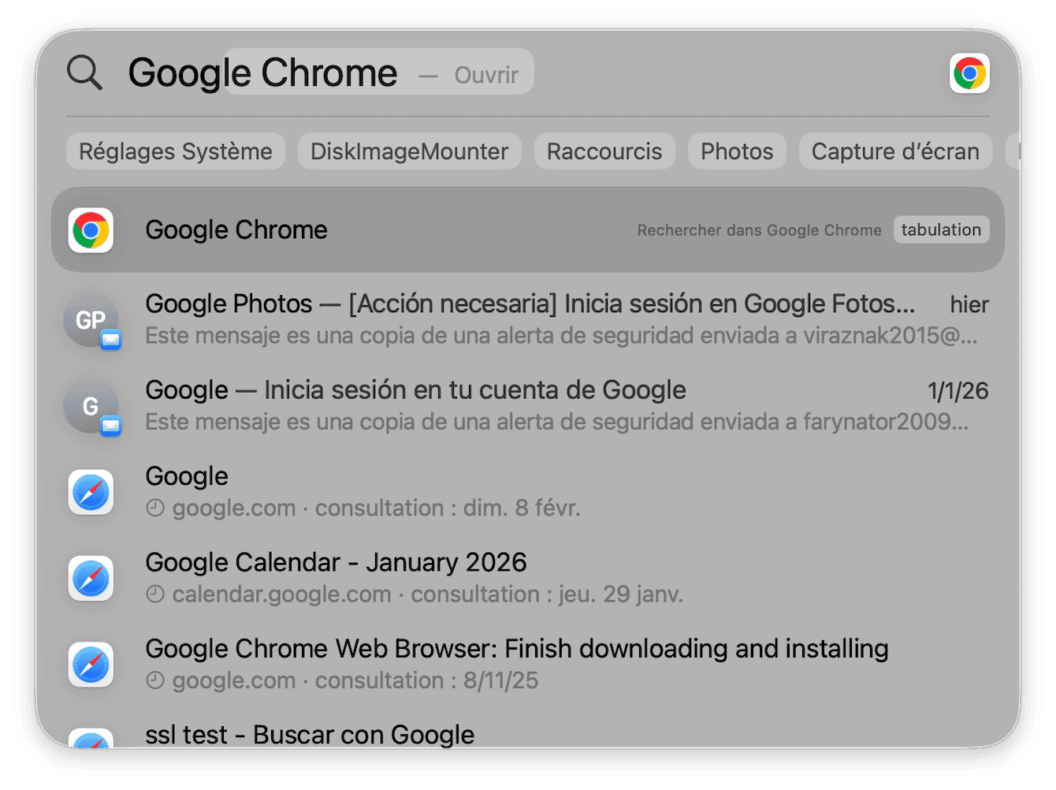This screenshot has height=790, width=1056.
Task: Click the clock icon before google.com 8/11/25
Action: coord(155,680)
